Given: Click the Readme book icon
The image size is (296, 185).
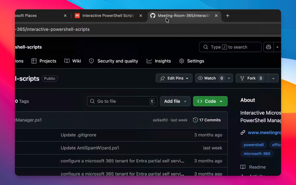Looking at the screenshot, I should tap(243, 167).
